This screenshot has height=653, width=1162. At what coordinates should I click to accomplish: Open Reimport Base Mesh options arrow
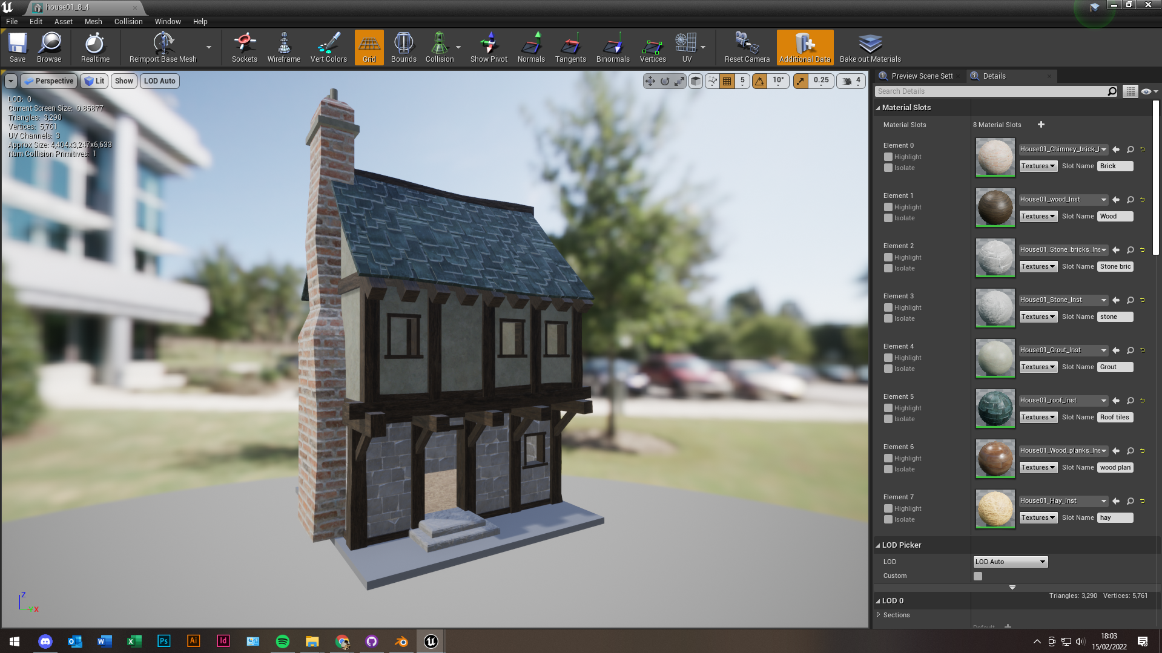click(209, 47)
